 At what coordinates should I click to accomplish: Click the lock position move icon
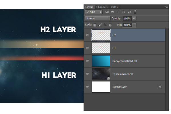[105, 25]
